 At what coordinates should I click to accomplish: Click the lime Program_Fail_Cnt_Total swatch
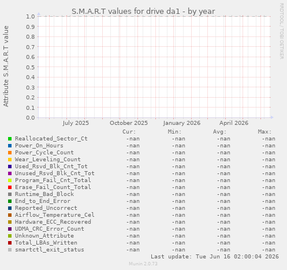pyautogui.click(x=10, y=180)
